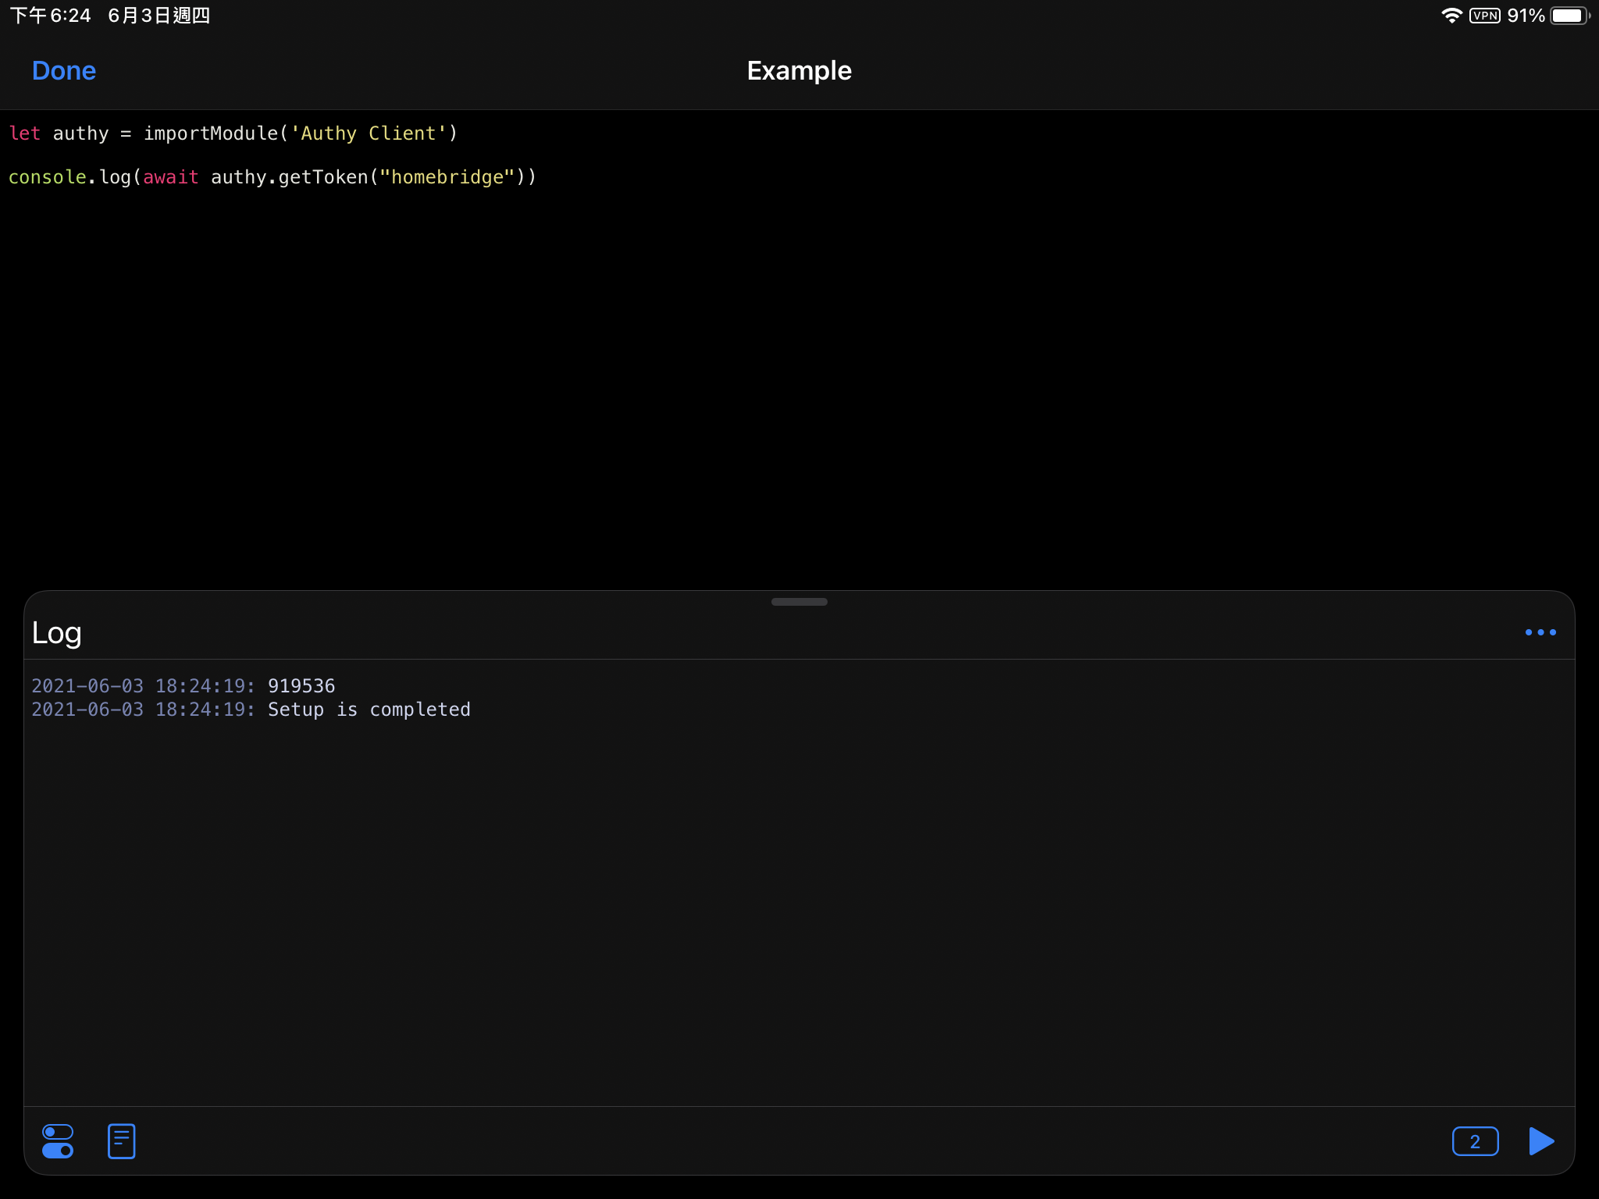Grab the Log panel drag handle
This screenshot has width=1599, height=1199.
[799, 602]
